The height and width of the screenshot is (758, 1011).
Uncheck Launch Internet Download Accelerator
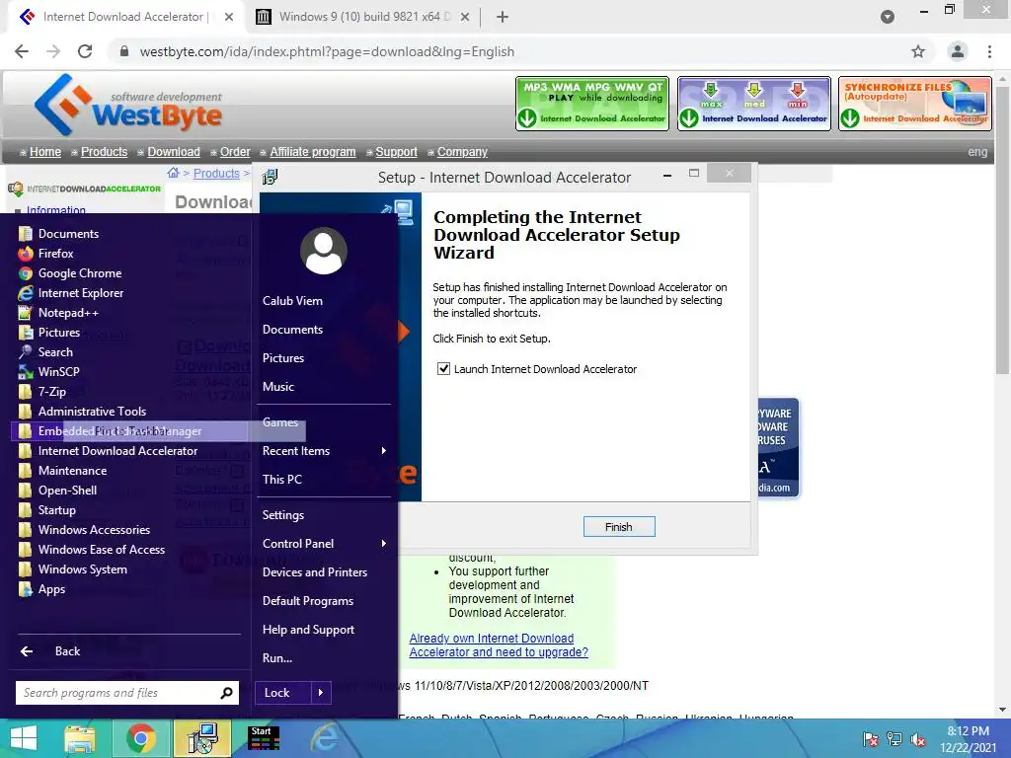[x=443, y=369]
